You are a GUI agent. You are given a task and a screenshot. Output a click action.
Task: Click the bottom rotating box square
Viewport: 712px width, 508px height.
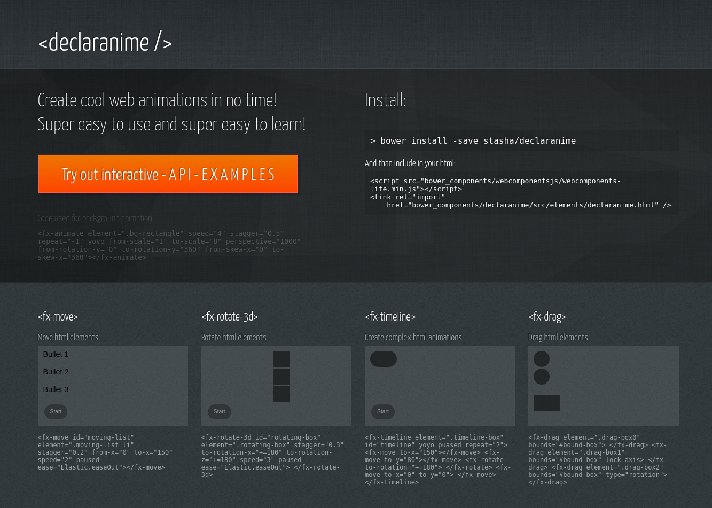pos(281,394)
